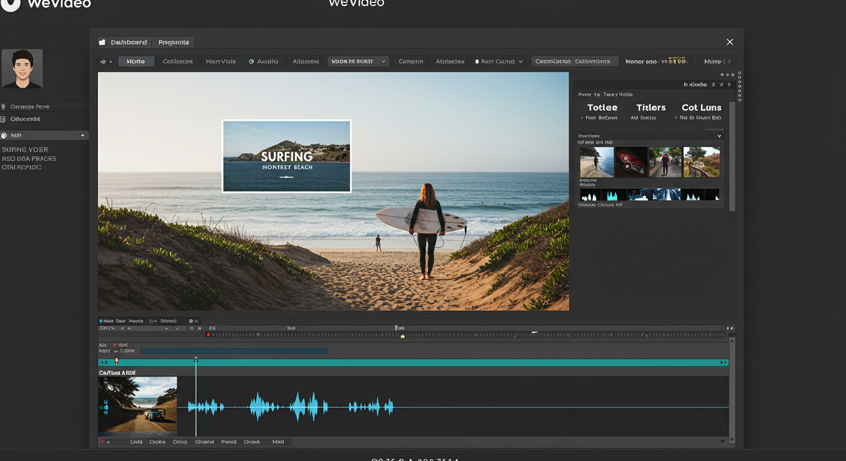Expand the dropdown arrow in the left sidebar
This screenshot has height=461, width=846.
tap(83, 136)
